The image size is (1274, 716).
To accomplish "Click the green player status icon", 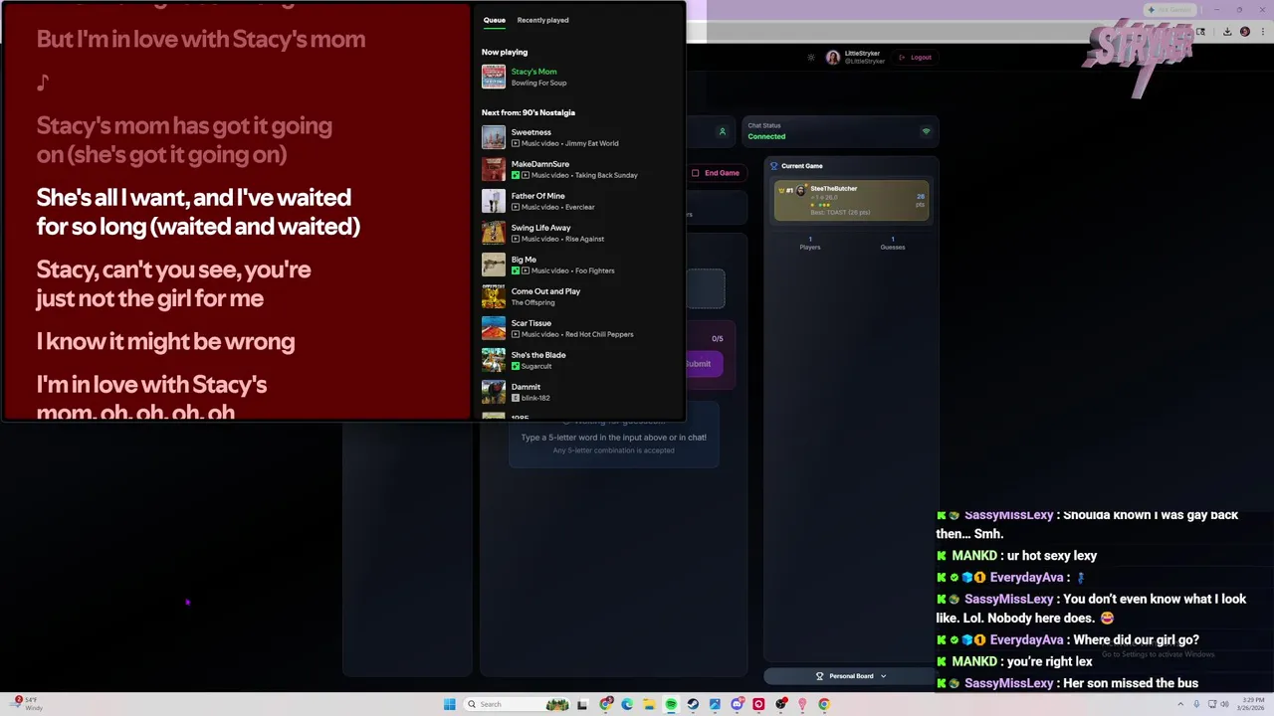I will click(x=723, y=131).
